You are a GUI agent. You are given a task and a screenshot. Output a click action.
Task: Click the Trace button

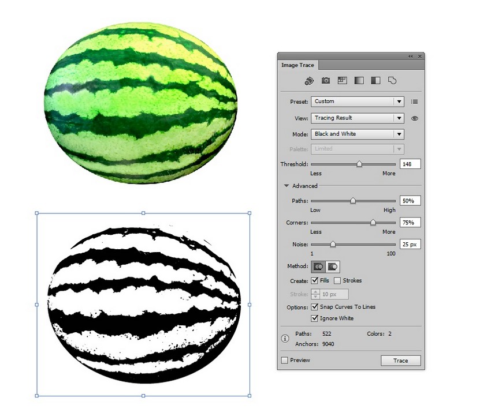400,361
